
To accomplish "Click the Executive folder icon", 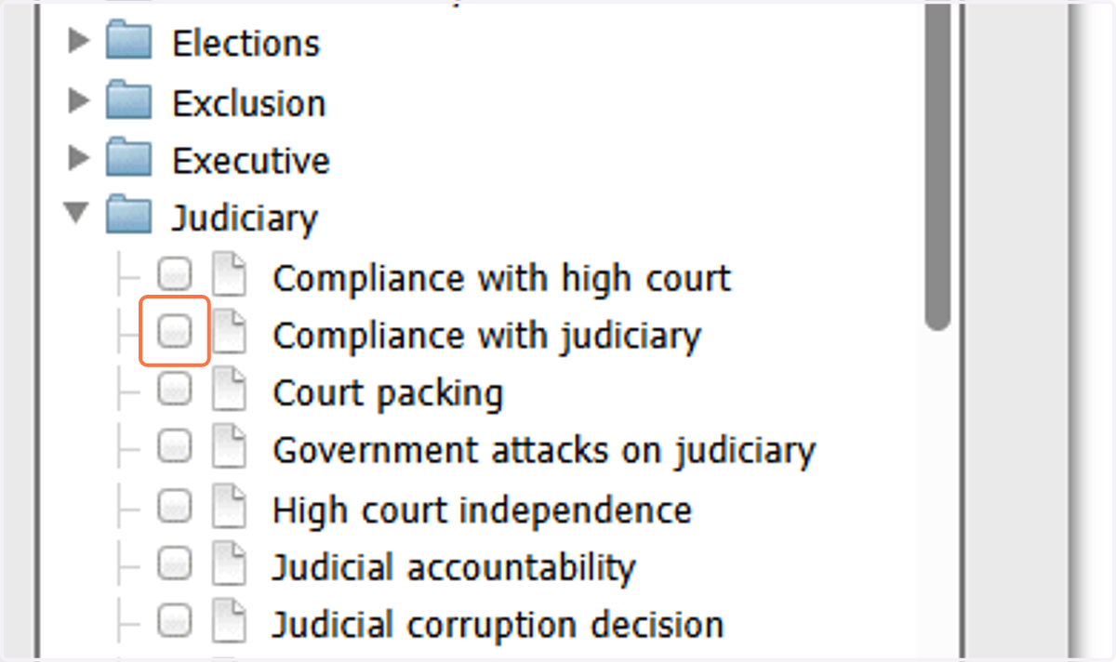I will click(x=128, y=160).
